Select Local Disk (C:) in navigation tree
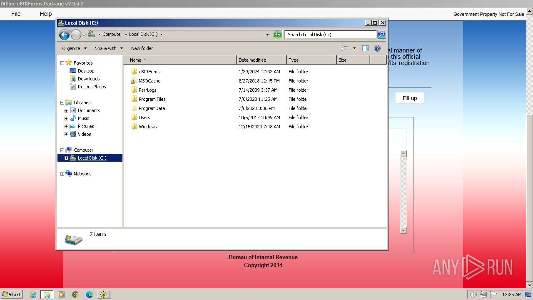The image size is (533, 300). (x=92, y=158)
